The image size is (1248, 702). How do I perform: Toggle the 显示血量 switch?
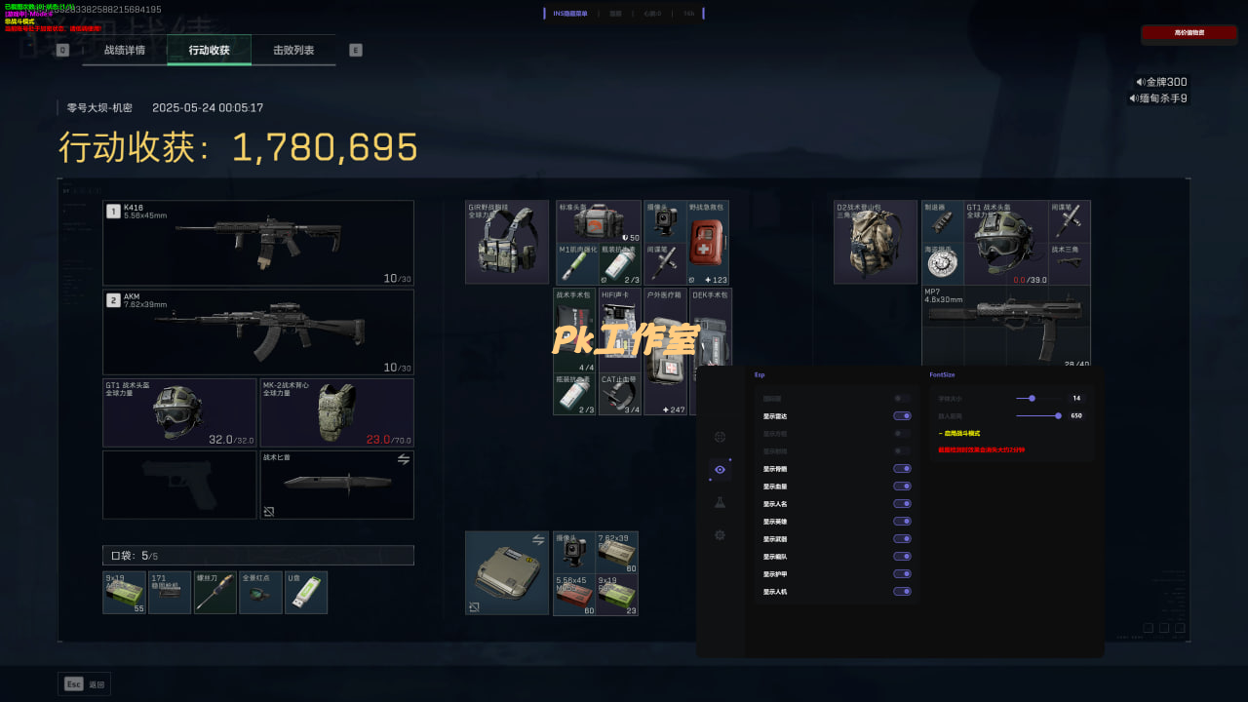pyautogui.click(x=902, y=487)
